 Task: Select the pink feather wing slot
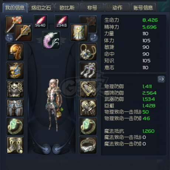(x=51, y=40)
